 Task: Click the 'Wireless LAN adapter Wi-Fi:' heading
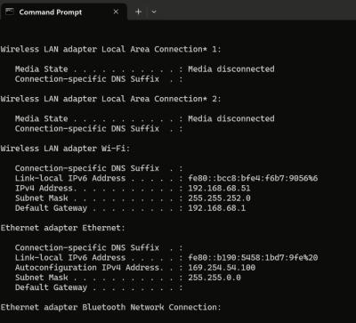coord(65,149)
